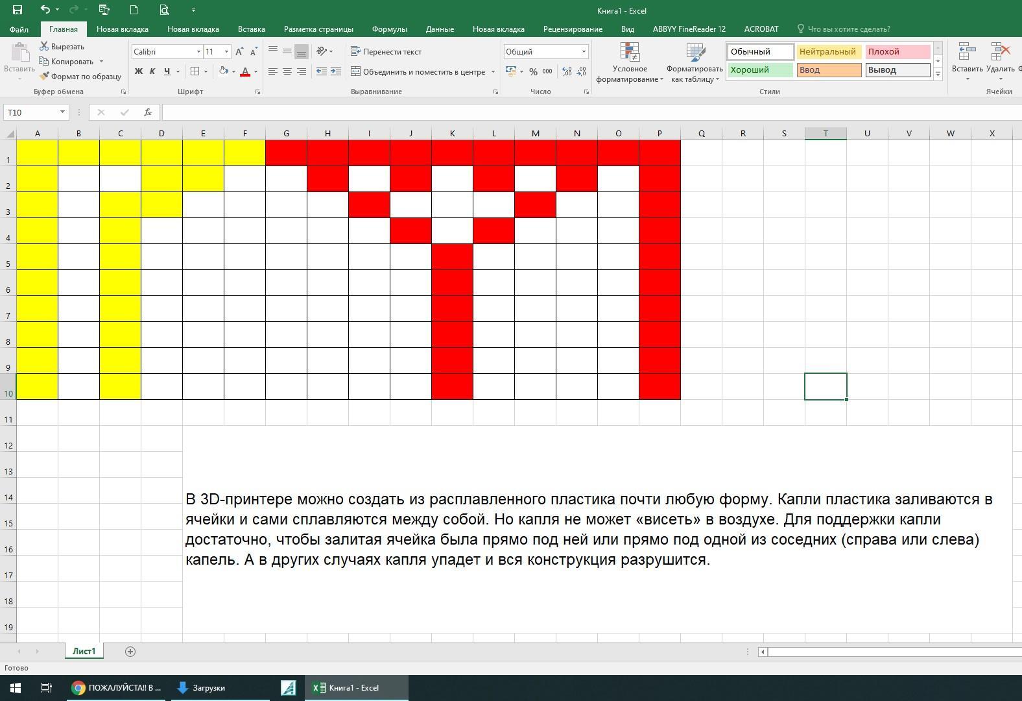Toggle align text left
1022x701 pixels.
pyautogui.click(x=273, y=71)
